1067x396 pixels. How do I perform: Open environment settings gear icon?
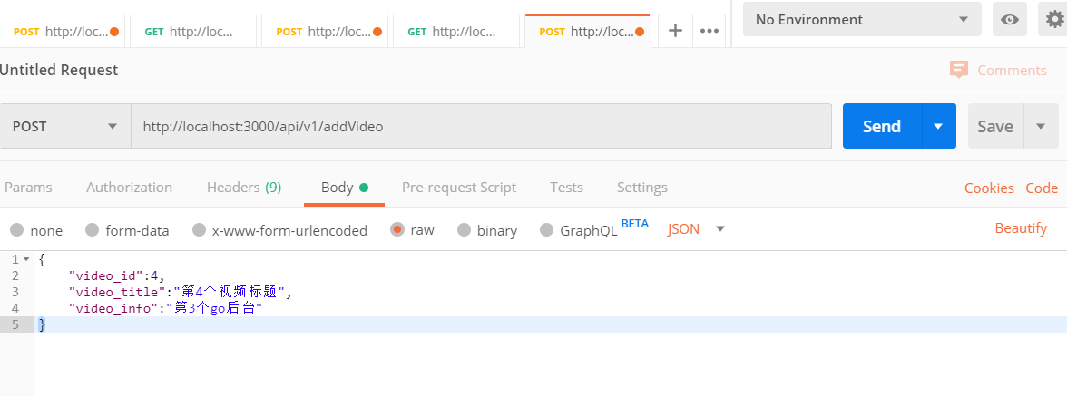click(x=1054, y=19)
